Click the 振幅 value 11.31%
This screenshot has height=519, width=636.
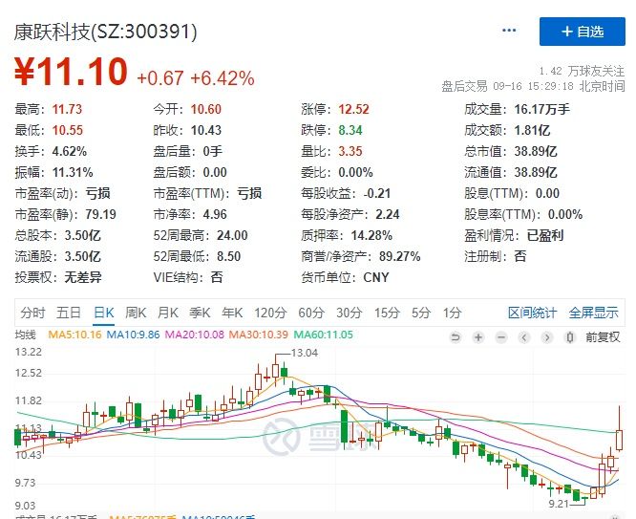(73, 173)
